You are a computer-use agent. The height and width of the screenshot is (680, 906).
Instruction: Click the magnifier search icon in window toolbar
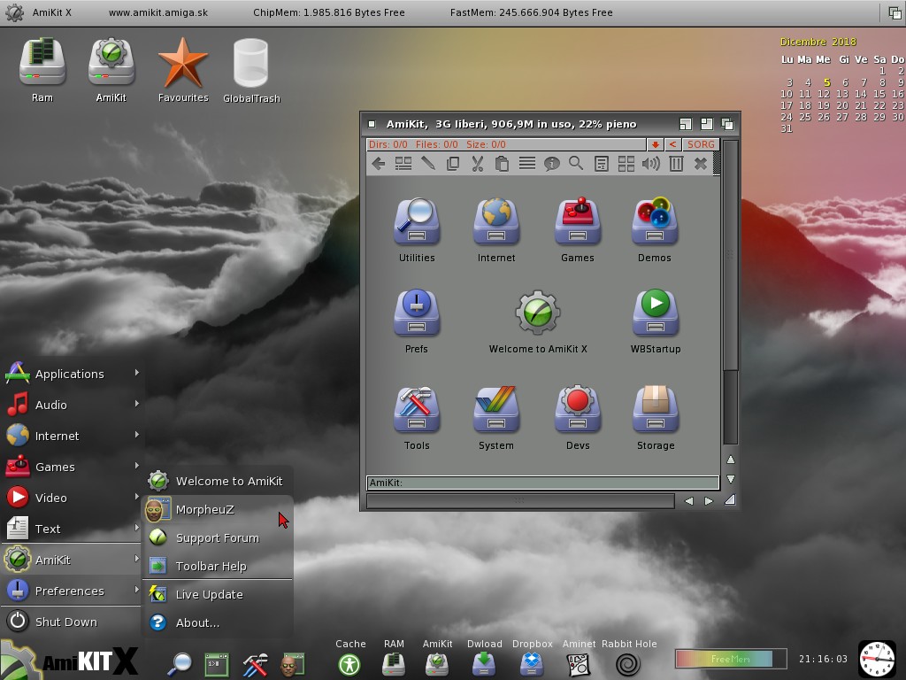(576, 163)
